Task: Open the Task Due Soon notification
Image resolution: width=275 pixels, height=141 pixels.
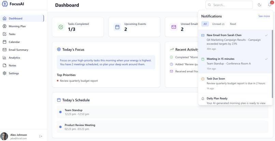Action: coord(235,83)
